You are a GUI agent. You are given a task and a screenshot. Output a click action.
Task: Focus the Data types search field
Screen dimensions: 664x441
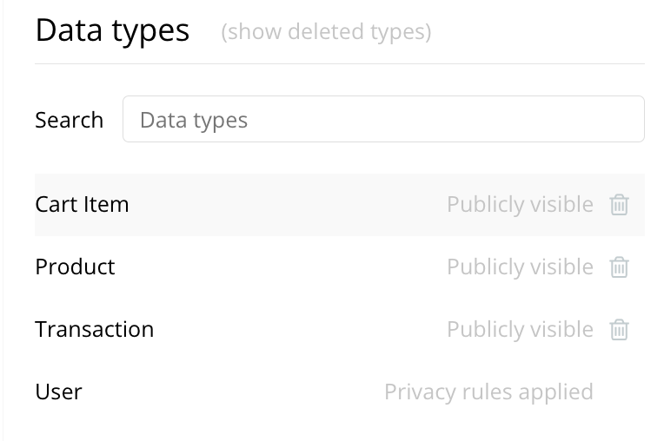[x=383, y=119]
